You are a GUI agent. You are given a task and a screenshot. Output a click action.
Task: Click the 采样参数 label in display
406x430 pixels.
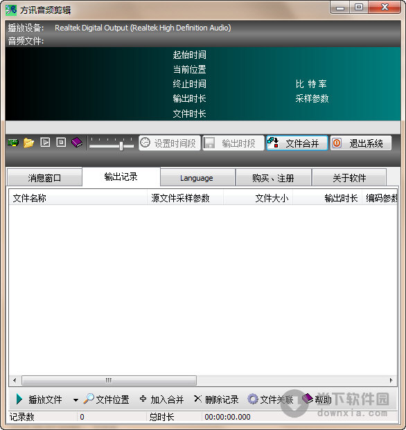click(312, 98)
